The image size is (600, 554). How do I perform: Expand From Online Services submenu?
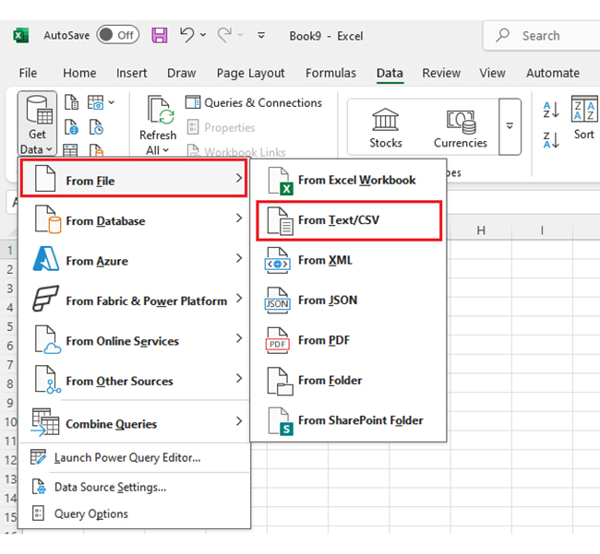pos(134,341)
